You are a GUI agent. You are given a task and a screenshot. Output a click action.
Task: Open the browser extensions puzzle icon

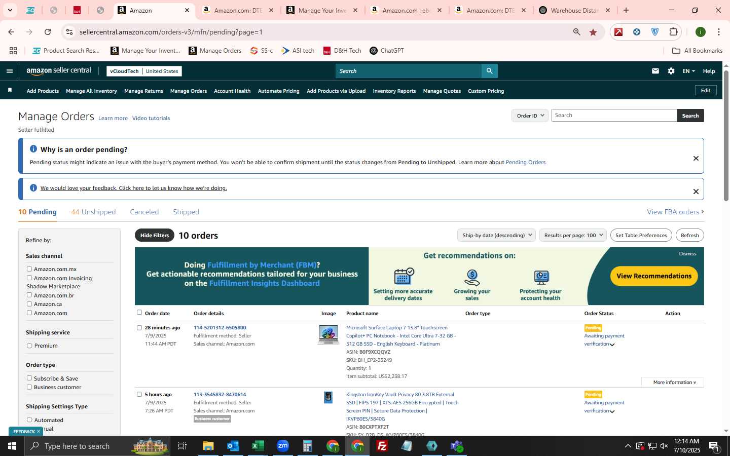tap(673, 32)
